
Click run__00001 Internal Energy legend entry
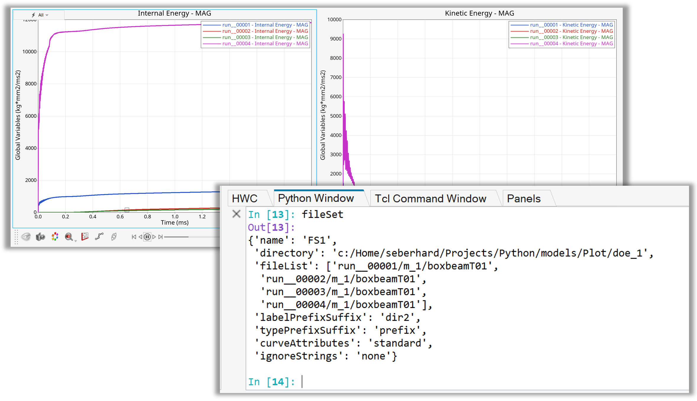pyautogui.click(x=255, y=25)
